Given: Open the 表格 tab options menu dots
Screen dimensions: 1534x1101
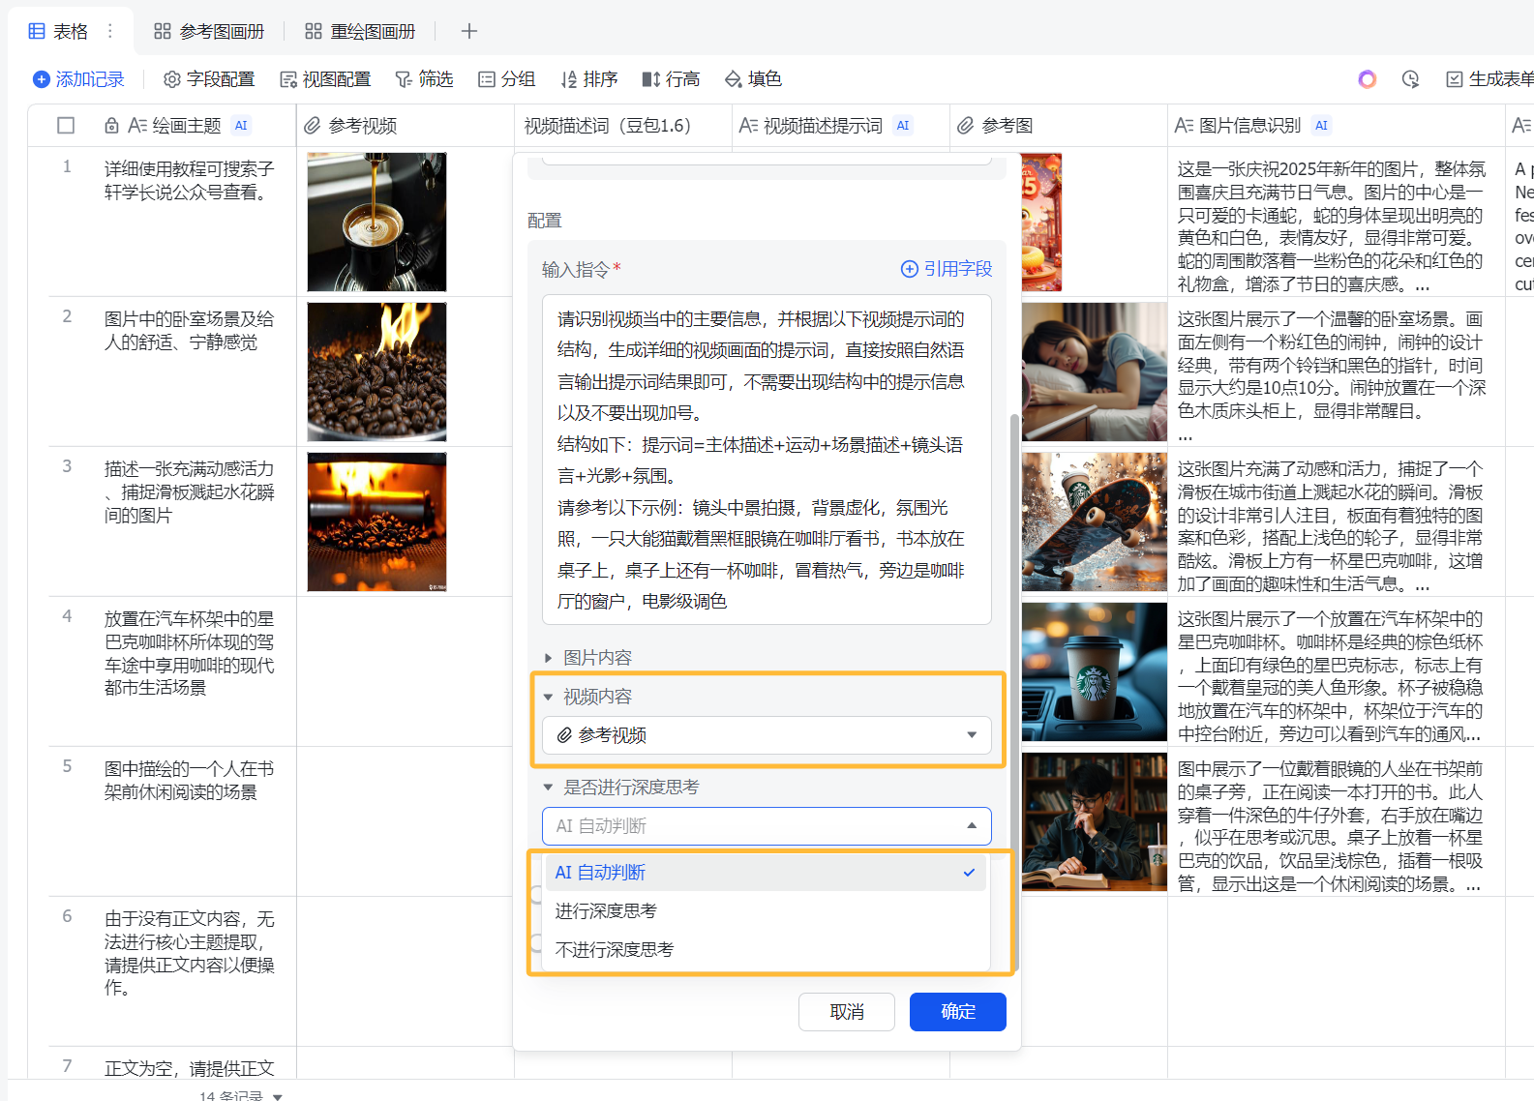Looking at the screenshot, I should click(x=110, y=31).
